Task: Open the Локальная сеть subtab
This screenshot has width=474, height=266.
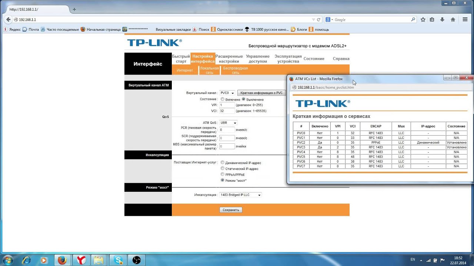Action: coord(210,70)
